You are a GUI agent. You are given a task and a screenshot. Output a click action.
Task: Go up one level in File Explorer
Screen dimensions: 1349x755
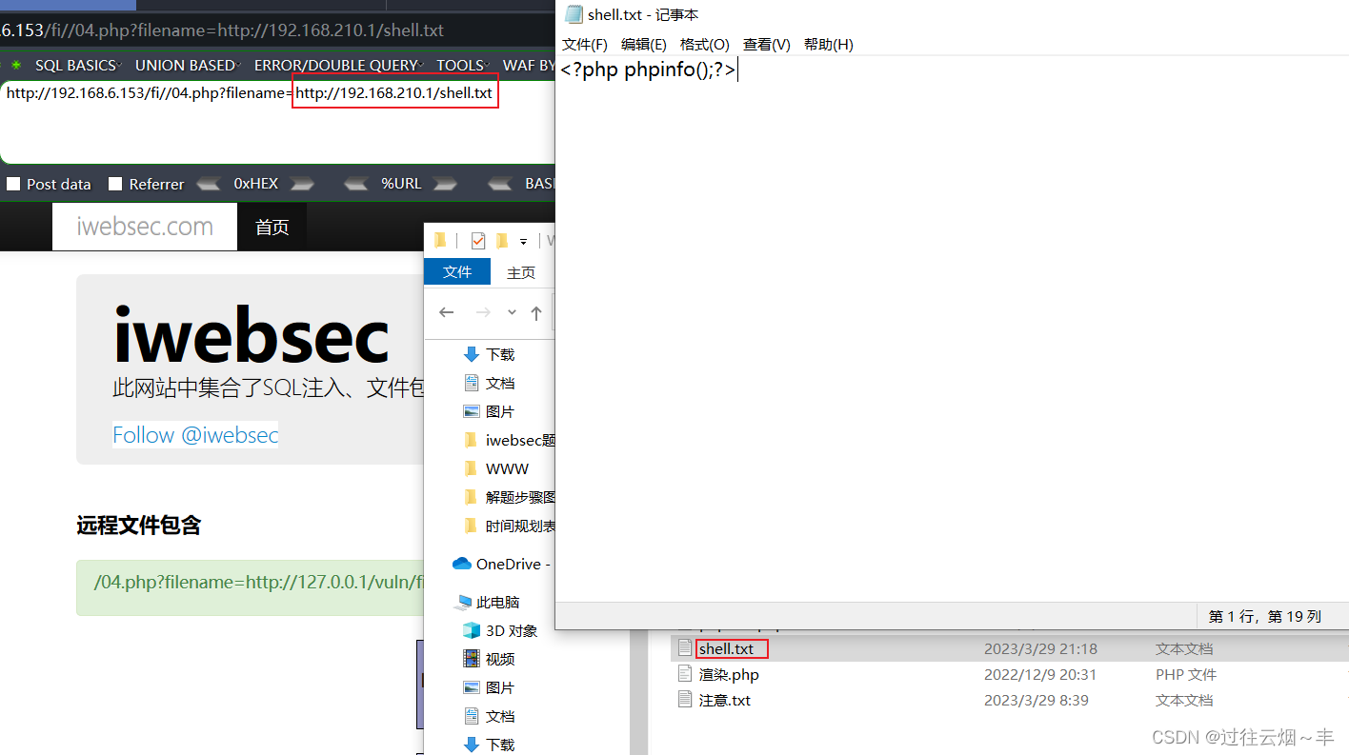point(536,312)
